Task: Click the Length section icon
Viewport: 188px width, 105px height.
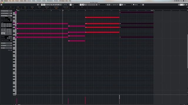Action: coord(11,48)
